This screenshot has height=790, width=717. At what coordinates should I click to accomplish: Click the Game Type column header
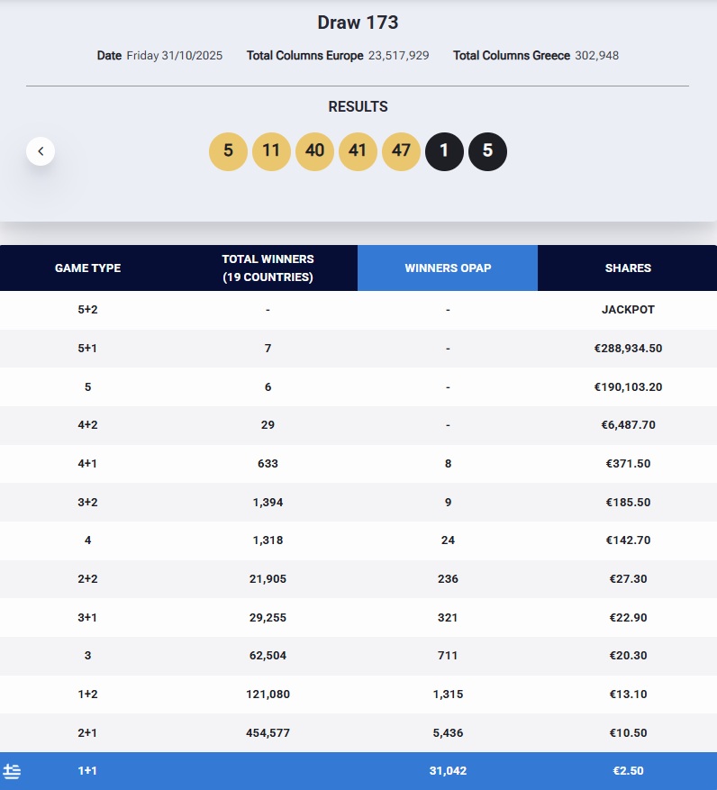(x=87, y=268)
